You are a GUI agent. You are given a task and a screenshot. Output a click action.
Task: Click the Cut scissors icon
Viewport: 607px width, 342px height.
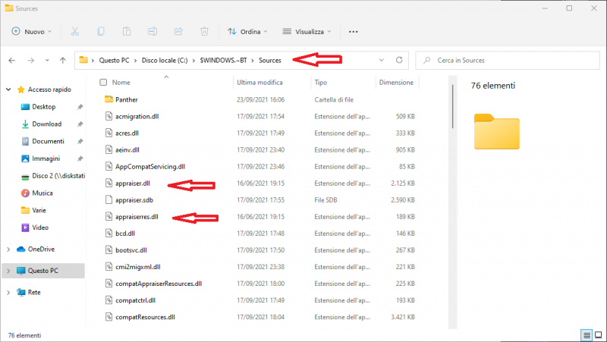pos(74,31)
